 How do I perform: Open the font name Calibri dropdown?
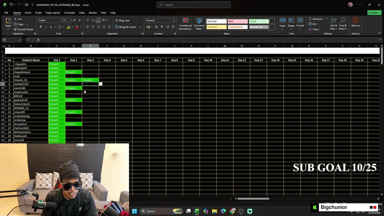pyautogui.click(x=61, y=20)
